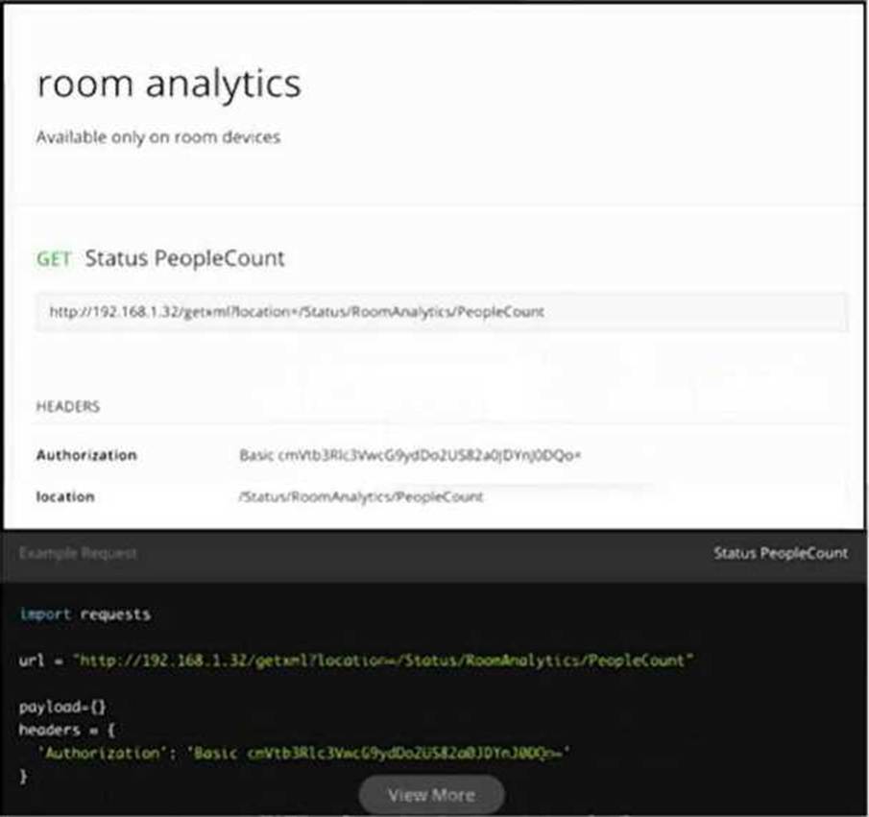Click the Basic token string in code
The image size is (869, 817).
pyautogui.click(x=382, y=753)
